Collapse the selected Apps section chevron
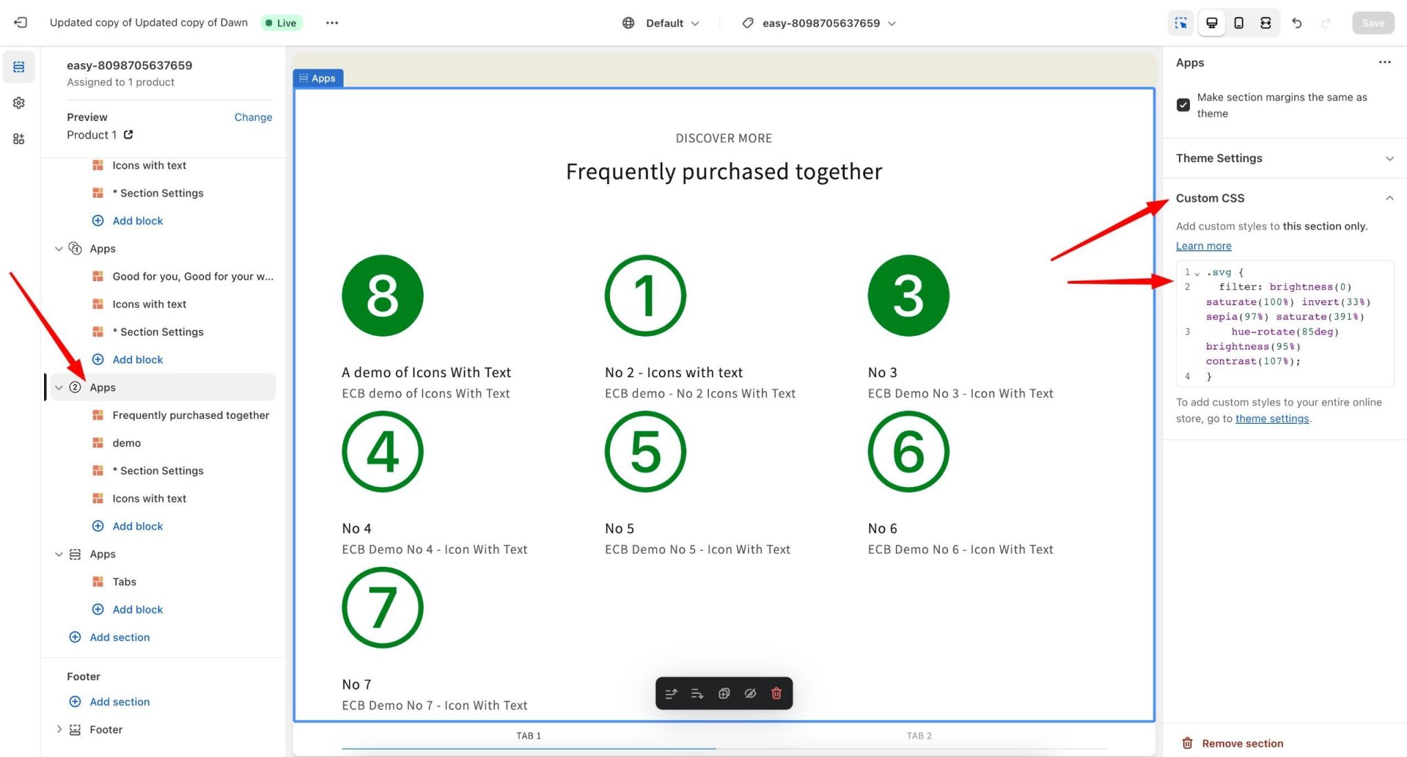The height and width of the screenshot is (757, 1407). click(59, 387)
